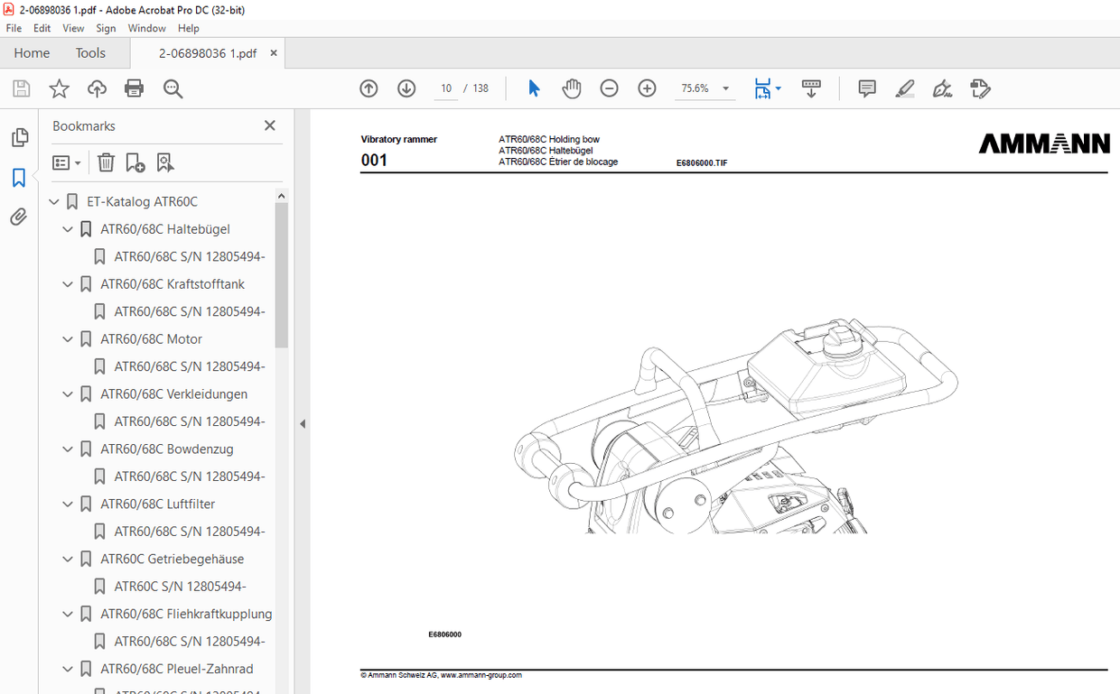Image resolution: width=1120 pixels, height=694 pixels.
Task: Collapse the ATR60/68C Verkleidungen bookmark
Action: (x=68, y=394)
